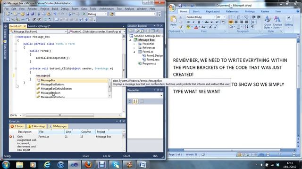Click the Grow Font icon in Word
Screen dimensions: 302x169
210,27
